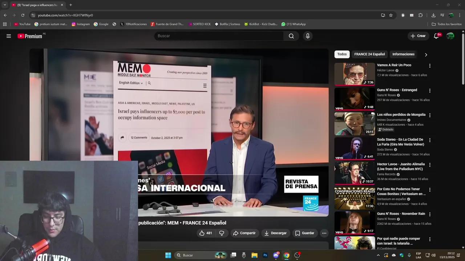Open Chrome downloads
465x261 pixels.
433,15
